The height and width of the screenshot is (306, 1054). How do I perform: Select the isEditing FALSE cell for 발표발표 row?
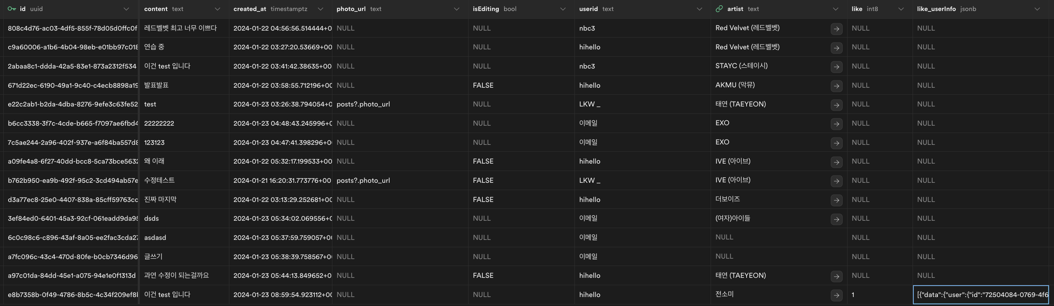pyautogui.click(x=483, y=85)
